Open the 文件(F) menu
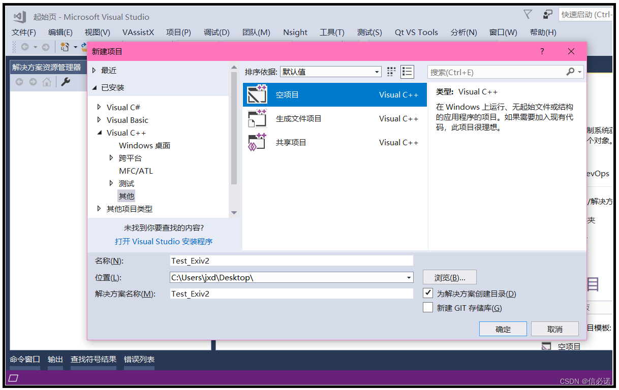 pos(24,32)
